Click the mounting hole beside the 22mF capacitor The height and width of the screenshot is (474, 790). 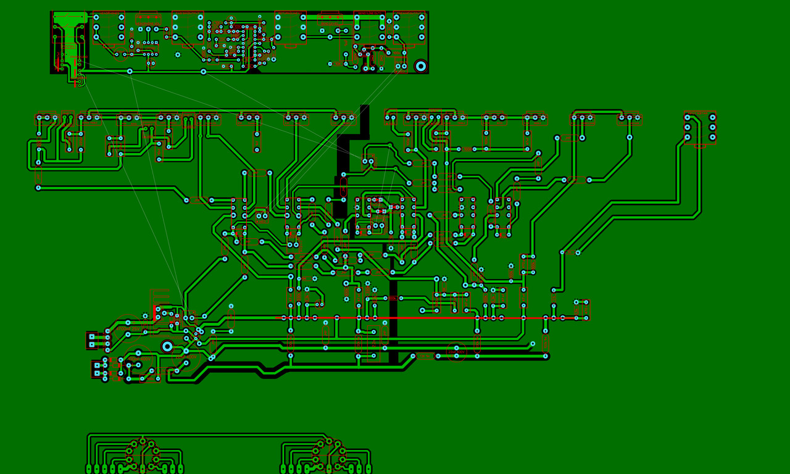point(167,346)
